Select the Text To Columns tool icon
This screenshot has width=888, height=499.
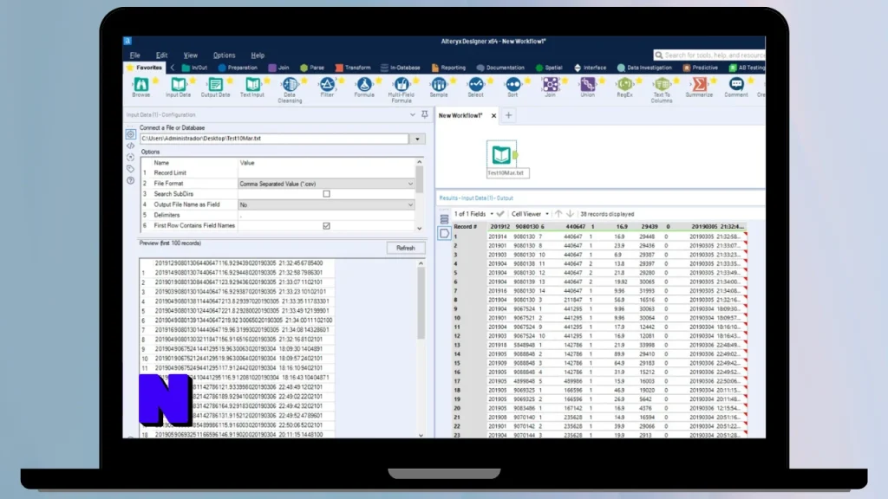click(x=662, y=86)
